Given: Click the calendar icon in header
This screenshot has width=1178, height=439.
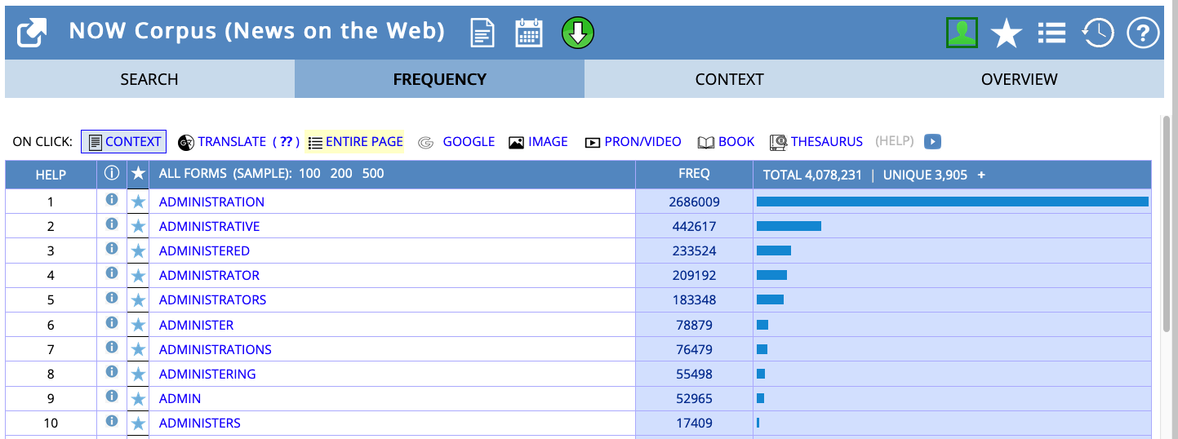Looking at the screenshot, I should (529, 33).
